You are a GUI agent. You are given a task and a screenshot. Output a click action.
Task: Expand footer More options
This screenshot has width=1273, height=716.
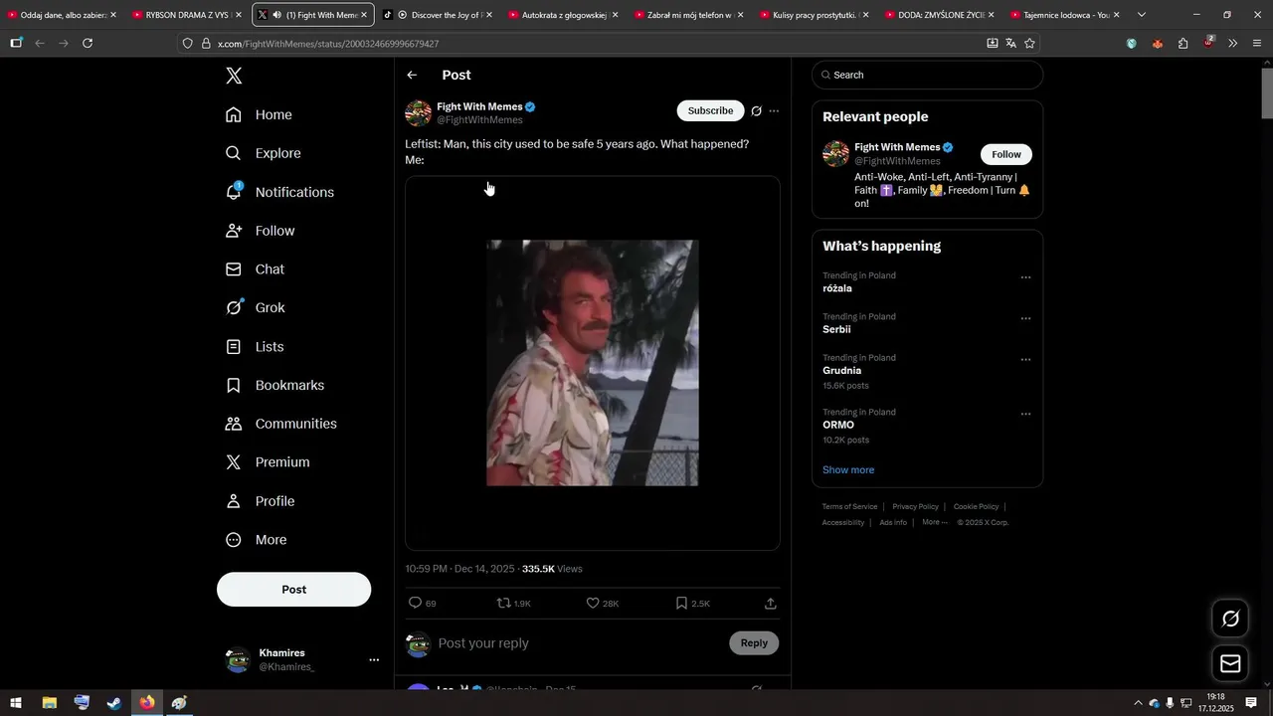pyautogui.click(x=934, y=522)
